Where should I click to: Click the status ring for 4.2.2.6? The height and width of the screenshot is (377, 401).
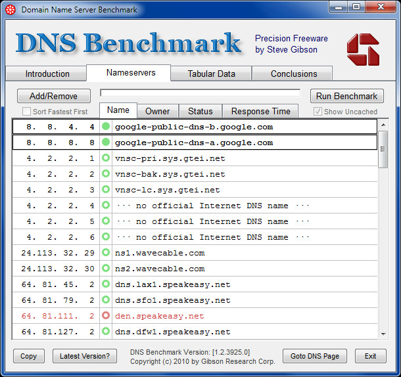106,236
